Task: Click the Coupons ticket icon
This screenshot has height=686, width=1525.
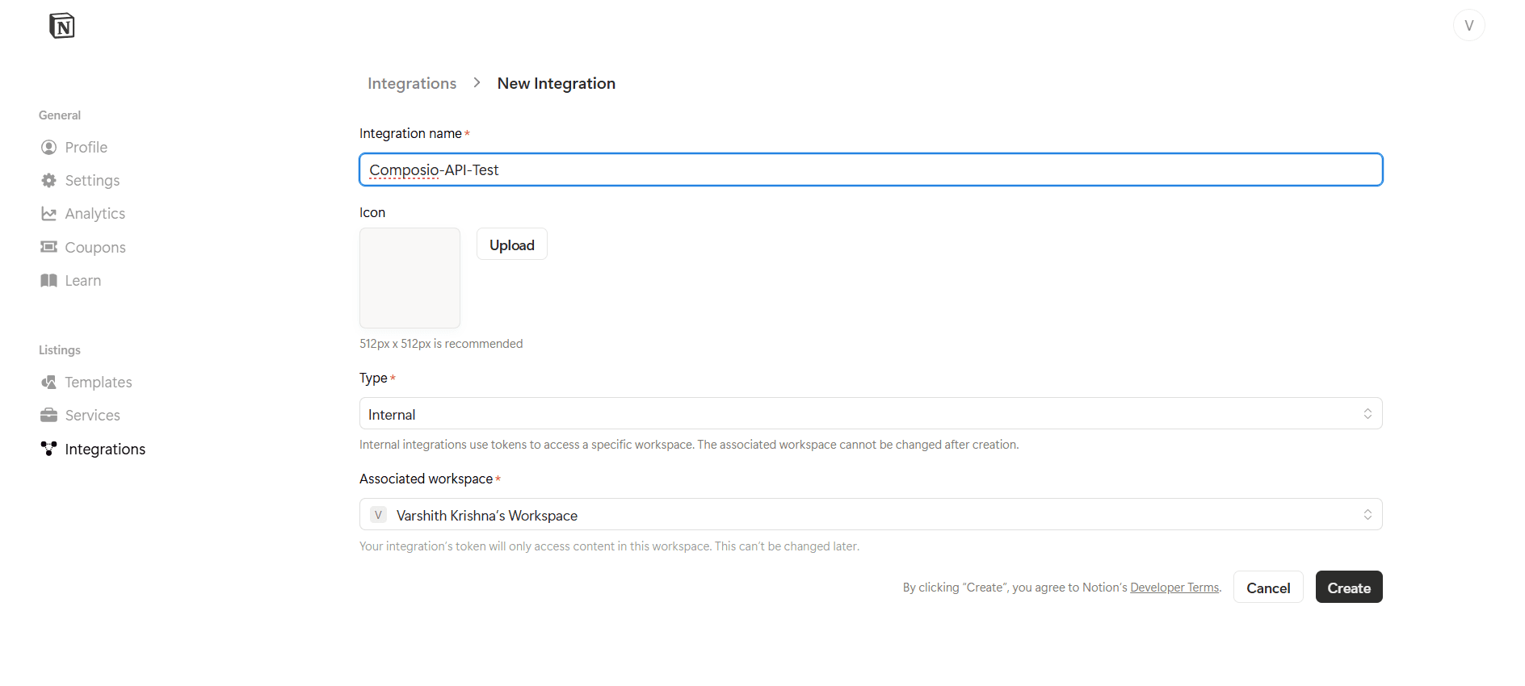Action: tap(49, 247)
